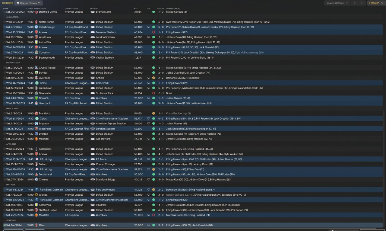Click the Everton club badge
386x231 pixels.
[36, 134]
